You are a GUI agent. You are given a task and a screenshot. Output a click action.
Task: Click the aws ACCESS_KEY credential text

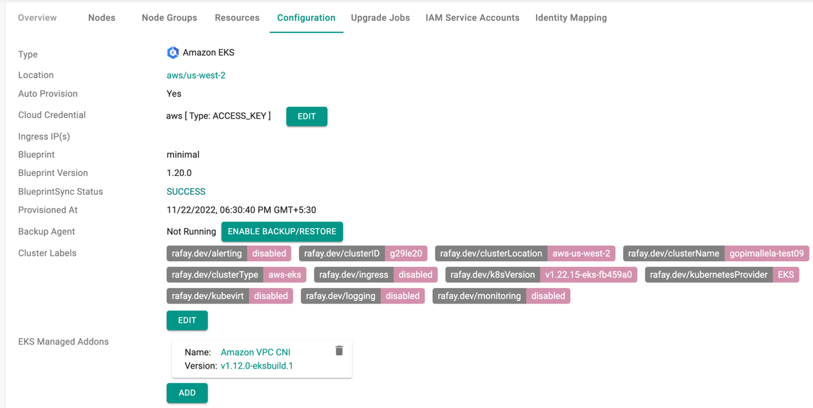pos(218,116)
